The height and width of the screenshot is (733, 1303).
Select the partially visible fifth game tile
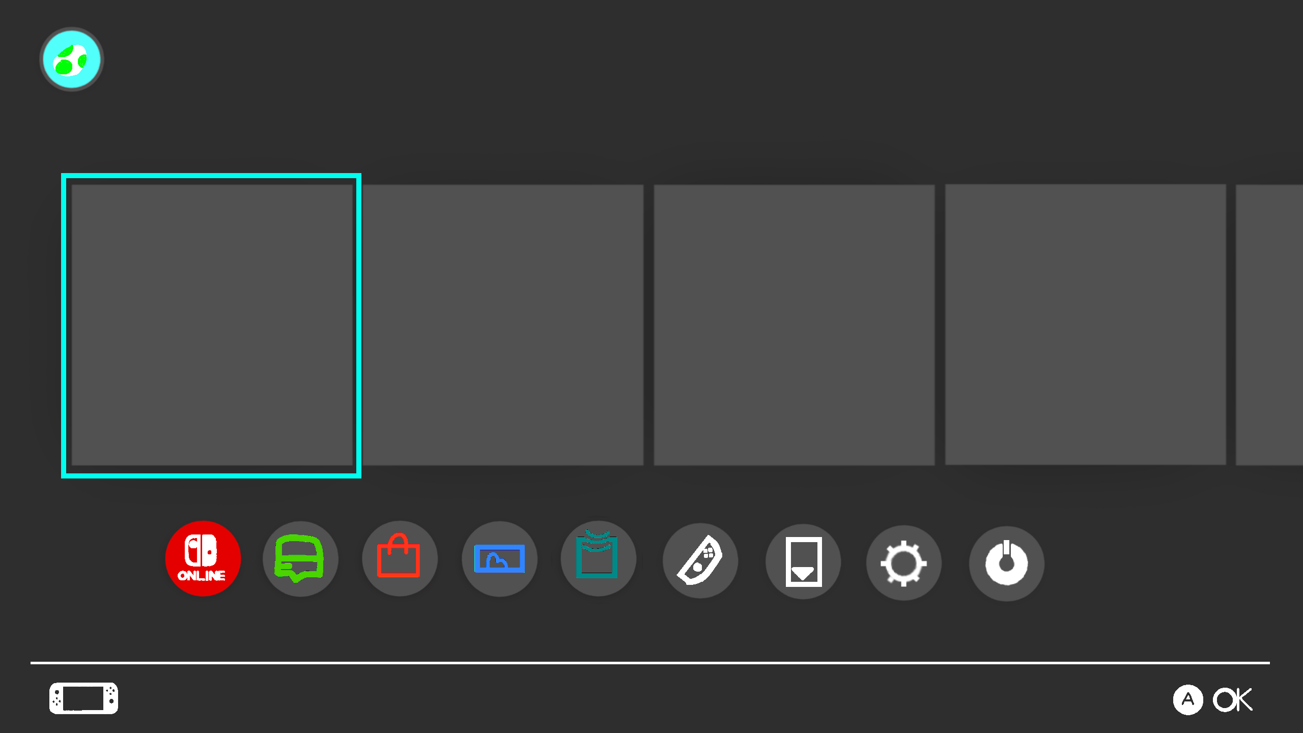(1269, 325)
